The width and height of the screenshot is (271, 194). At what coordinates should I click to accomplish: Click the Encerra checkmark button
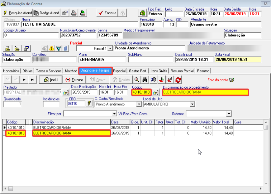(107, 13)
